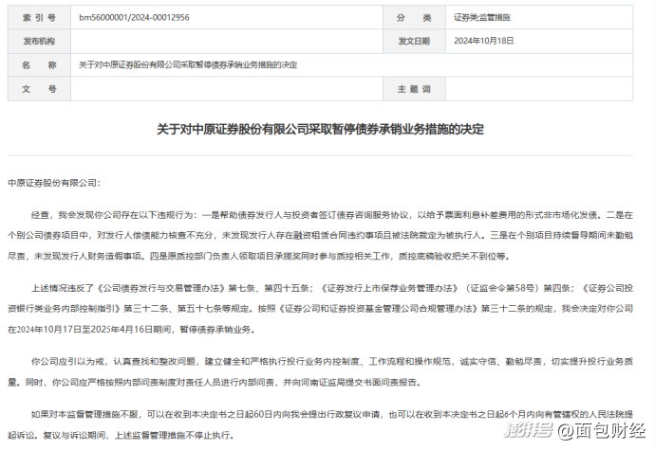This screenshot has height=450, width=655.
Task: Click the paragraph beginning 如果对本监督管理措施不服
Action: 321,424
